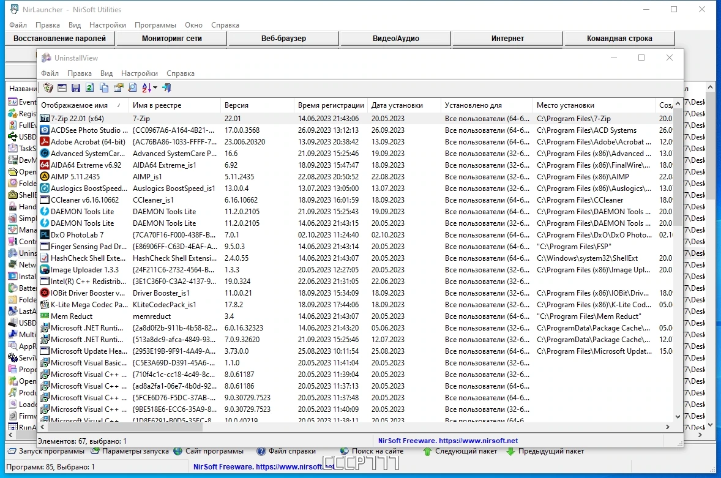Select the TaskS entry in NirLauncher list
The image size is (721, 478).
click(x=21, y=149)
